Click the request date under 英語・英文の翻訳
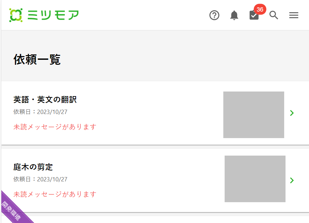 point(40,112)
